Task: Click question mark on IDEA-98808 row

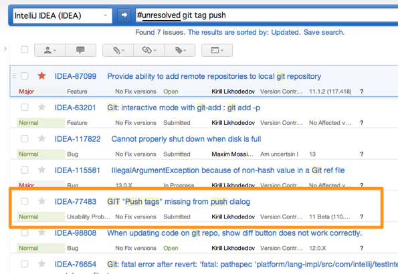Action: pyautogui.click(x=361, y=249)
